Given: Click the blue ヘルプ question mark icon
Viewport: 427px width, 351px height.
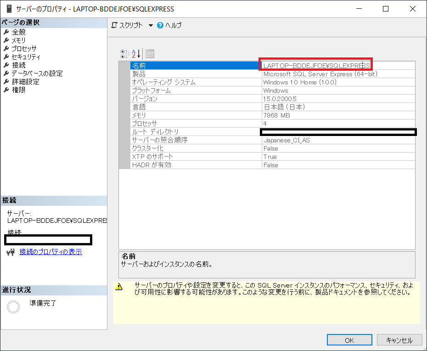Looking at the screenshot, I should [160, 25].
